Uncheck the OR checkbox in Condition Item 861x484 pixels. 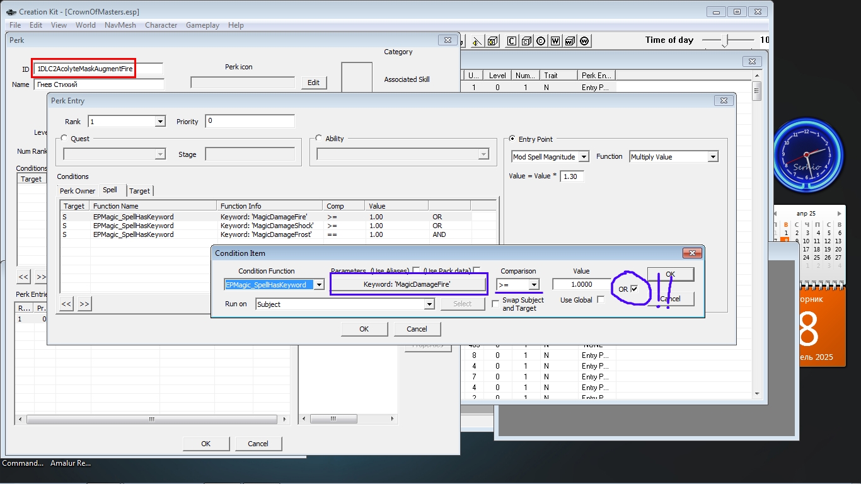[634, 289]
